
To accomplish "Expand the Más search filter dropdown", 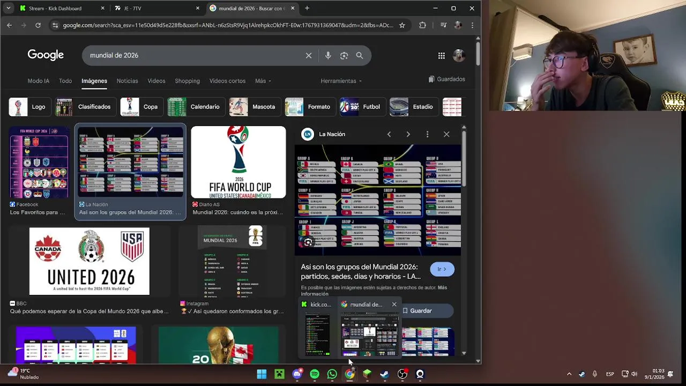I will point(263,81).
